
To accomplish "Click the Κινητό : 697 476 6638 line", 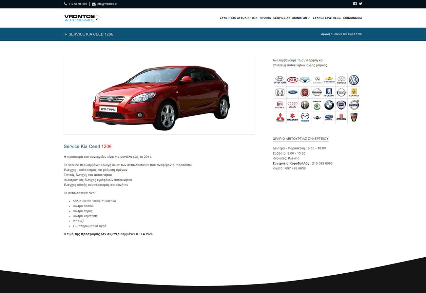I will pyautogui.click(x=289, y=168).
